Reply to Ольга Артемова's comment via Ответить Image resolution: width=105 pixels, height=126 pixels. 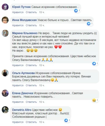(31, 86)
